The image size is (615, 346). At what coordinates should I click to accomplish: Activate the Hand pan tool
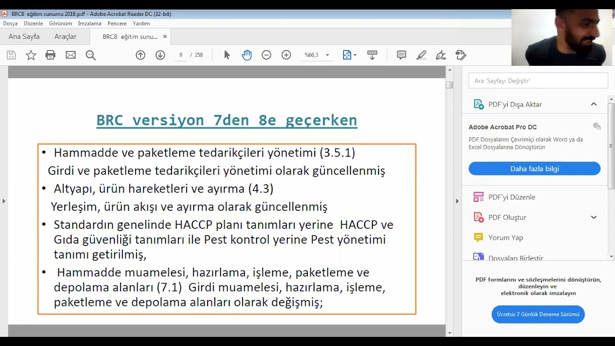246,55
